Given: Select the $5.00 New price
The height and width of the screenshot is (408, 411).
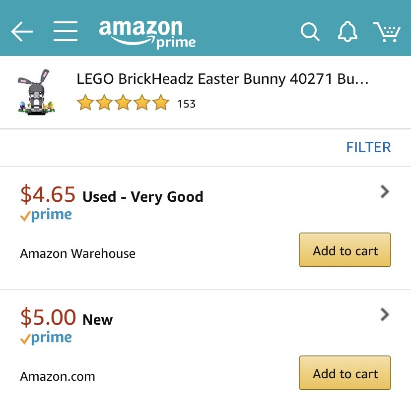Looking at the screenshot, I should tap(48, 317).
